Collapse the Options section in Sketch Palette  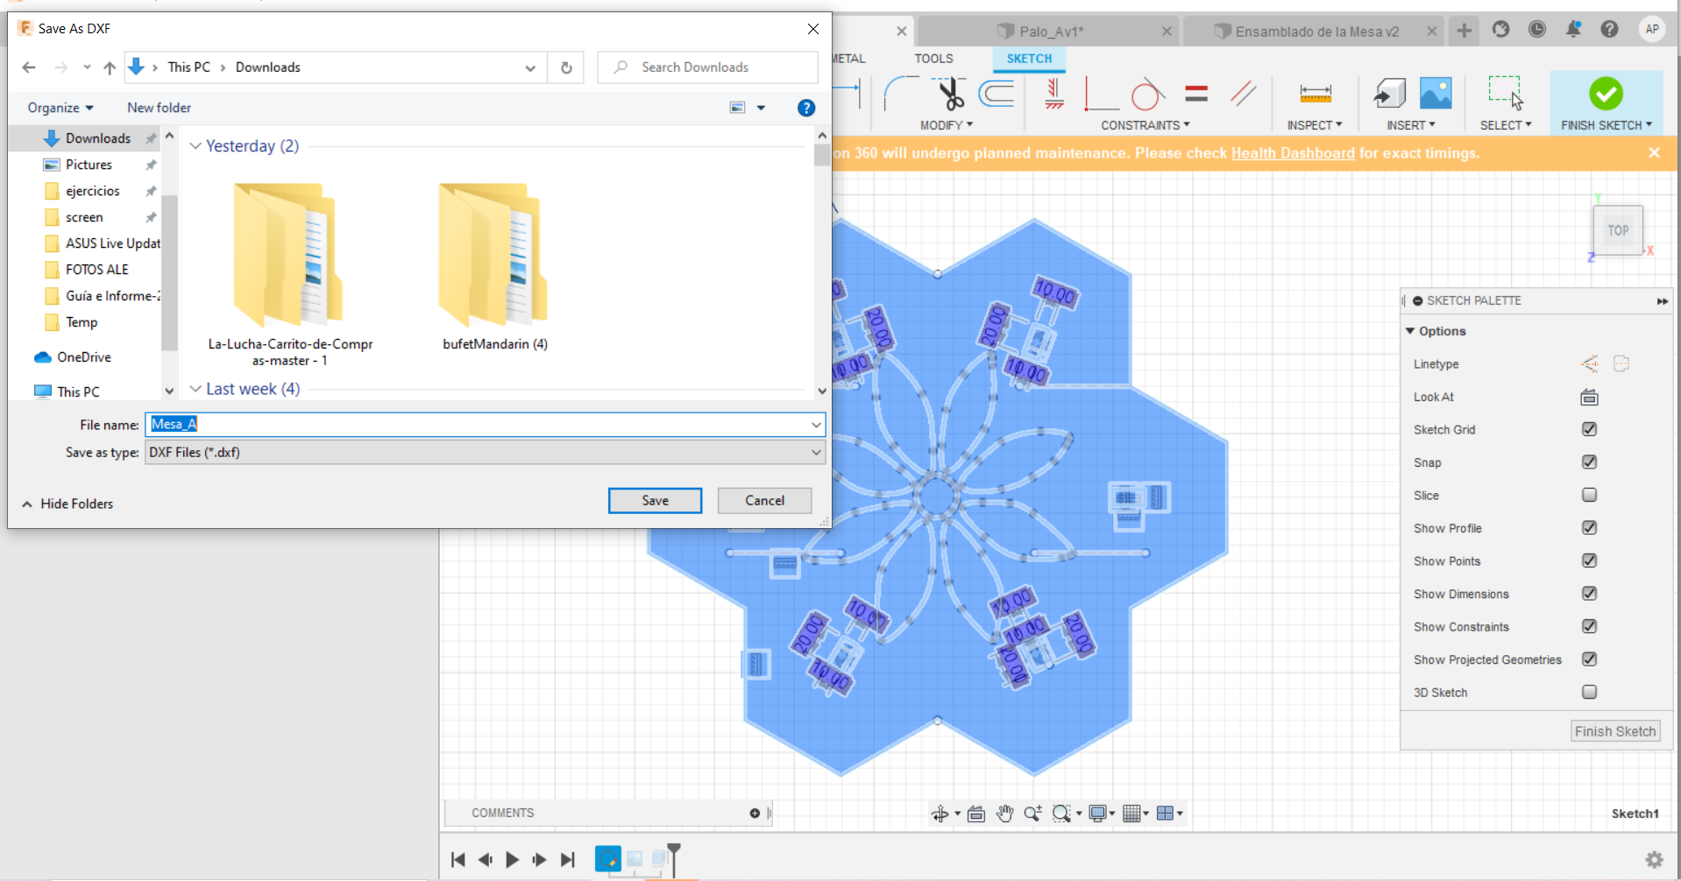pyautogui.click(x=1410, y=331)
